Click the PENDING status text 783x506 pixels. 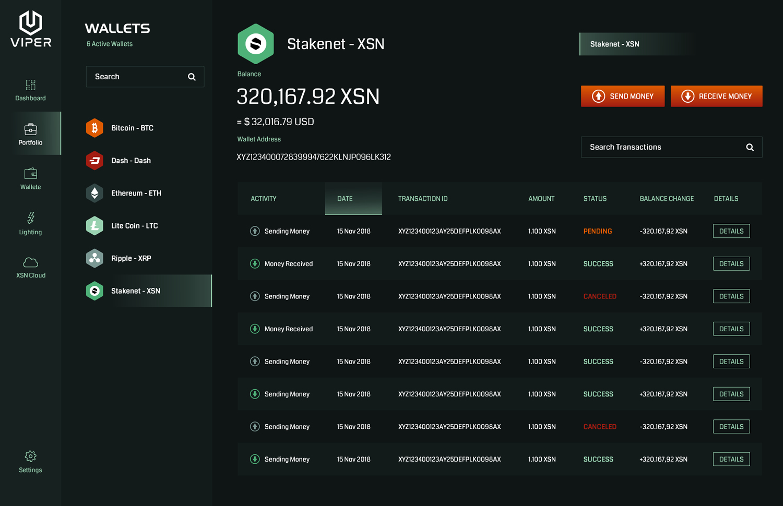point(598,231)
